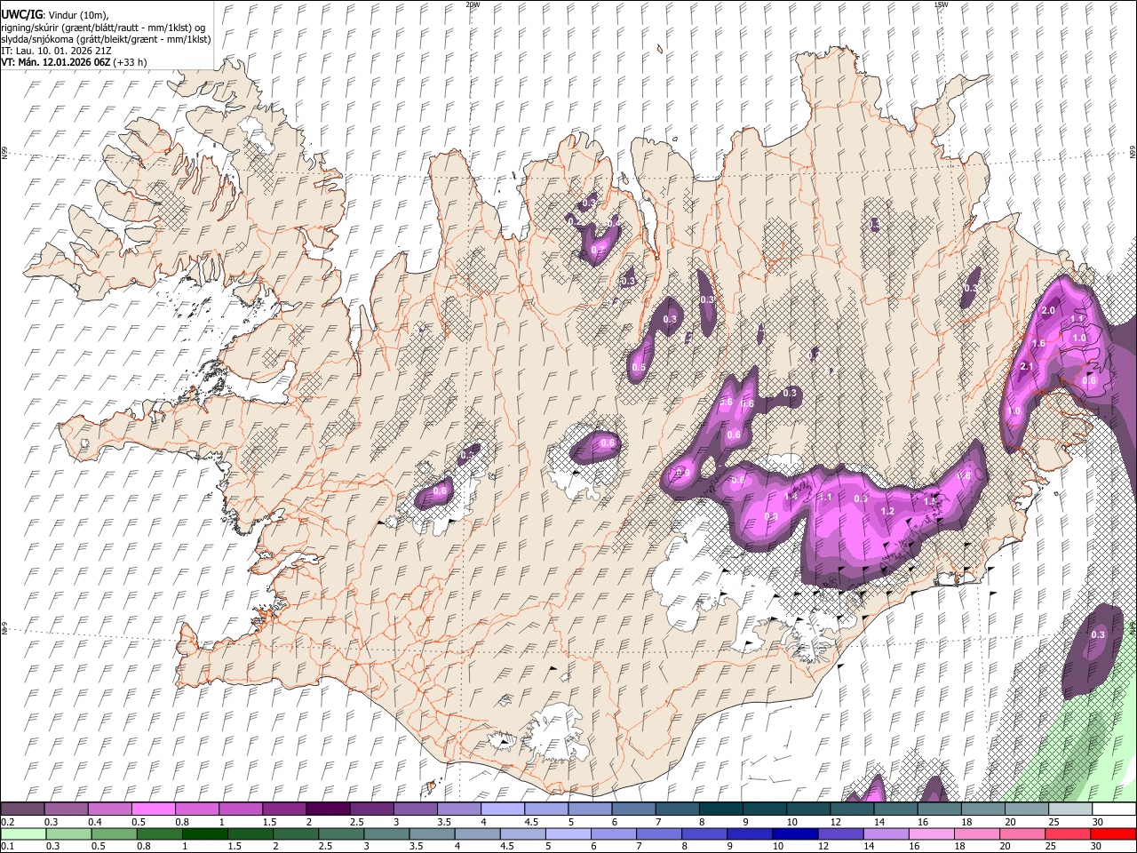Click the 0.2 label in the upper legend row
The width and height of the screenshot is (1137, 853).
coord(8,822)
